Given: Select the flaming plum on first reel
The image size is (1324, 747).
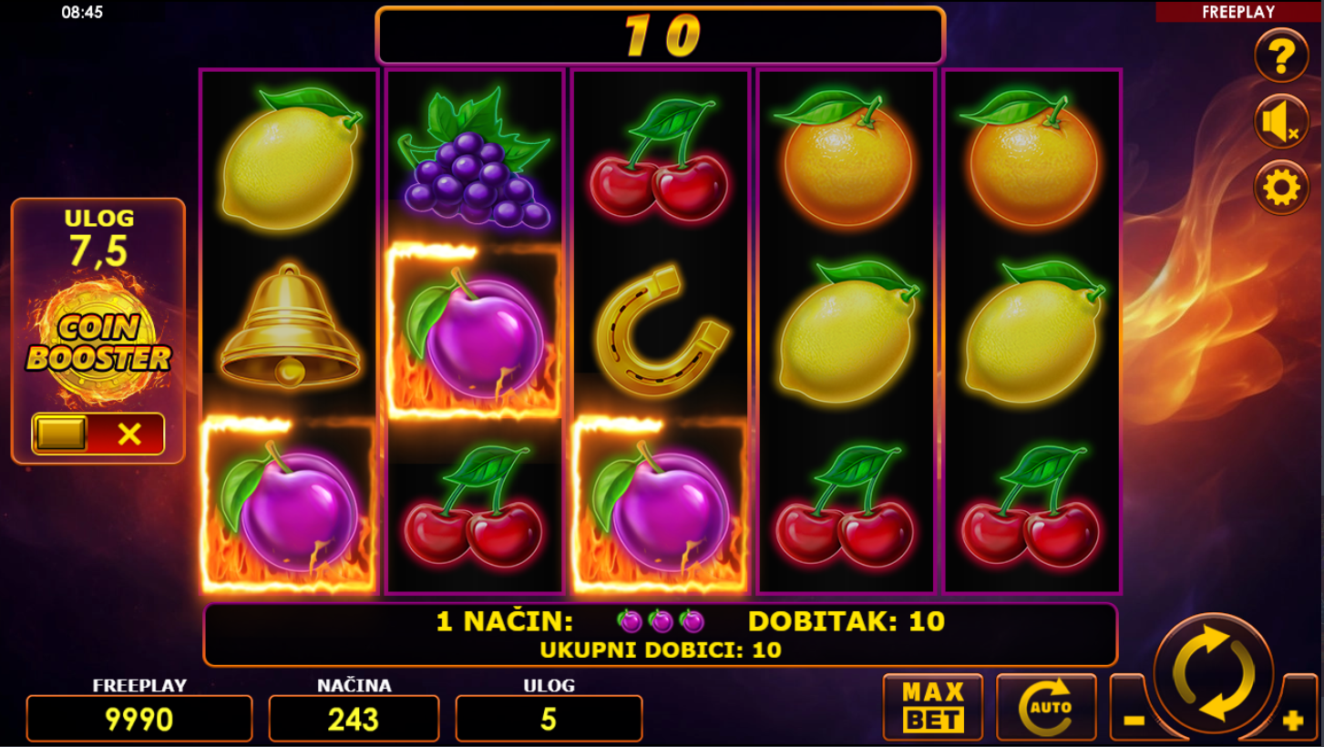Looking at the screenshot, I should pos(290,506).
